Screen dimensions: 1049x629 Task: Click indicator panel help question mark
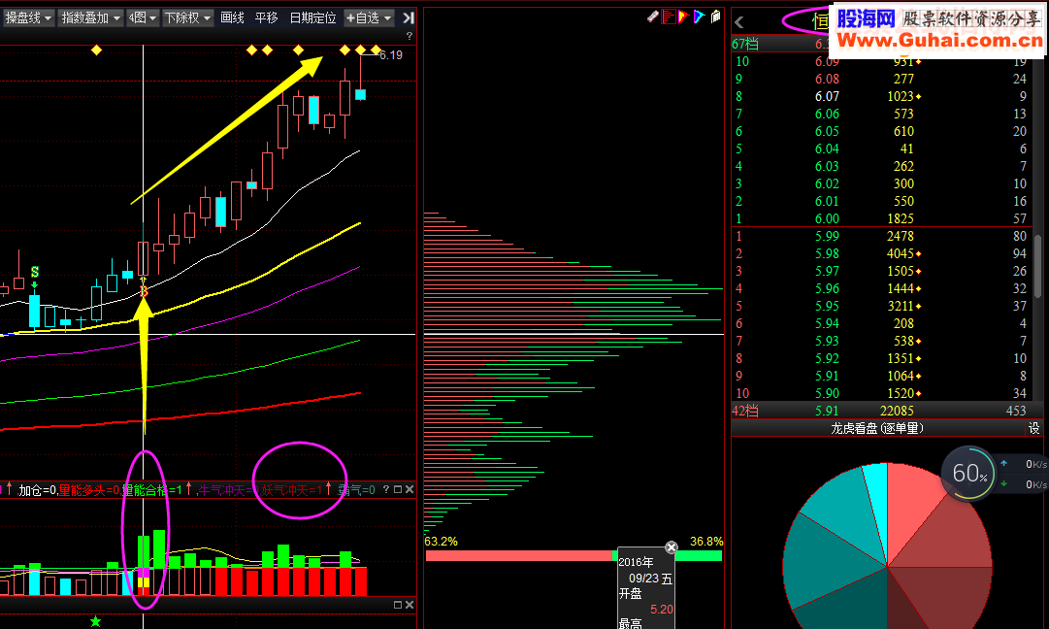coord(386,490)
